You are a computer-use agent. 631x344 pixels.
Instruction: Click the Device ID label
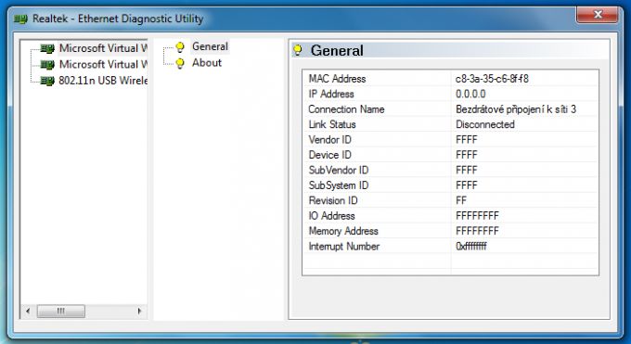click(330, 155)
